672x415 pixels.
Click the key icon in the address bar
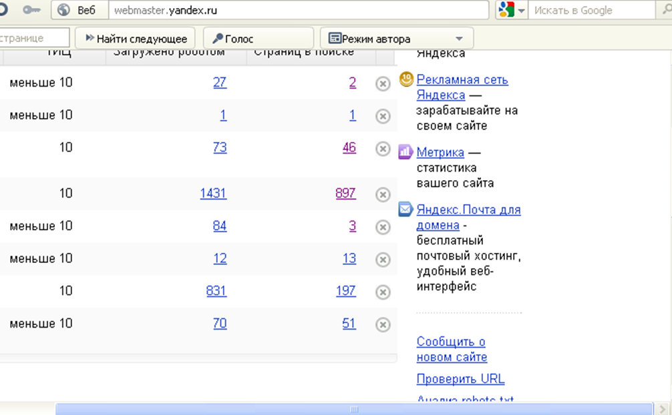31,10
